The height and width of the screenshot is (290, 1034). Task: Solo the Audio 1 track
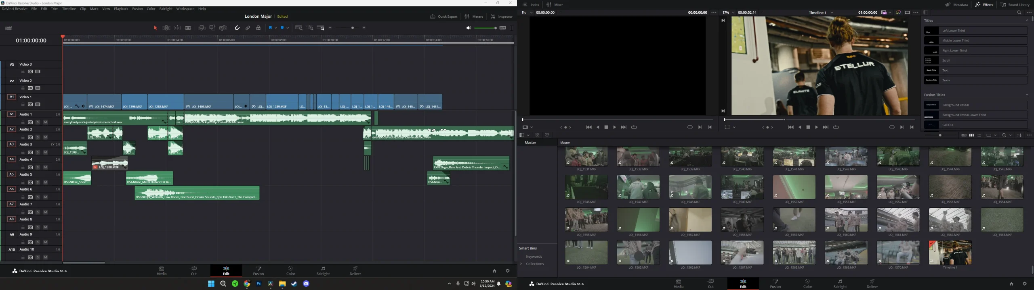(38, 122)
